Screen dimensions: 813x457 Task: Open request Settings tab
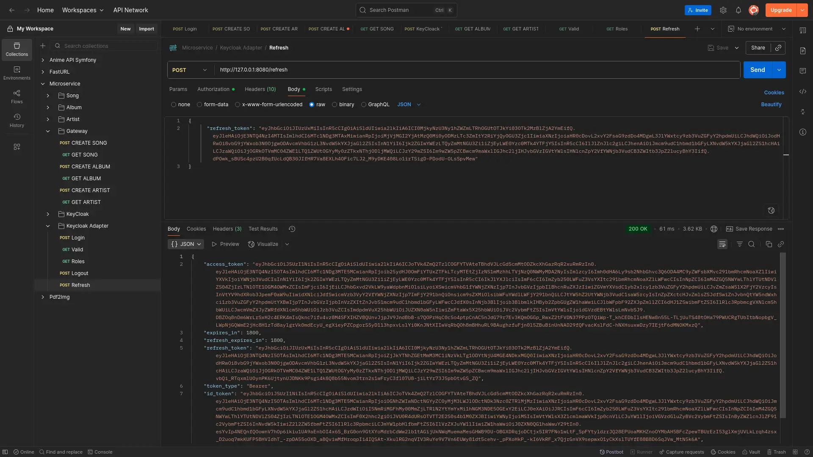352,89
